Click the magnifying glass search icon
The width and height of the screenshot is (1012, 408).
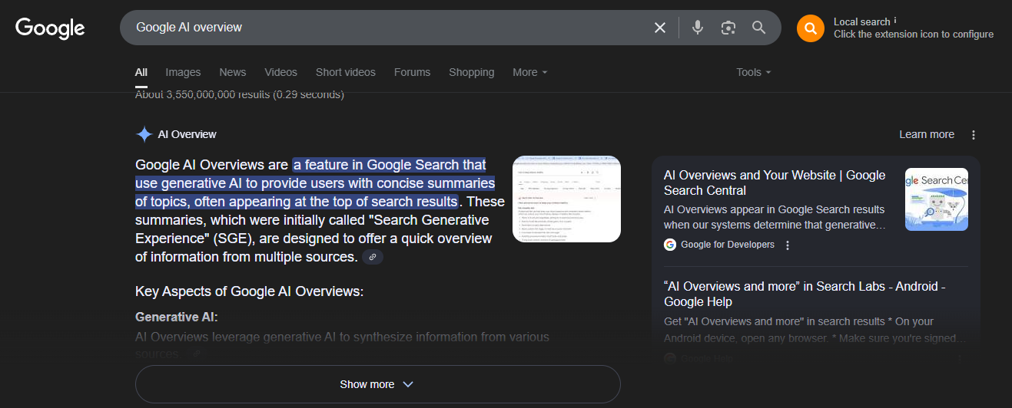759,28
